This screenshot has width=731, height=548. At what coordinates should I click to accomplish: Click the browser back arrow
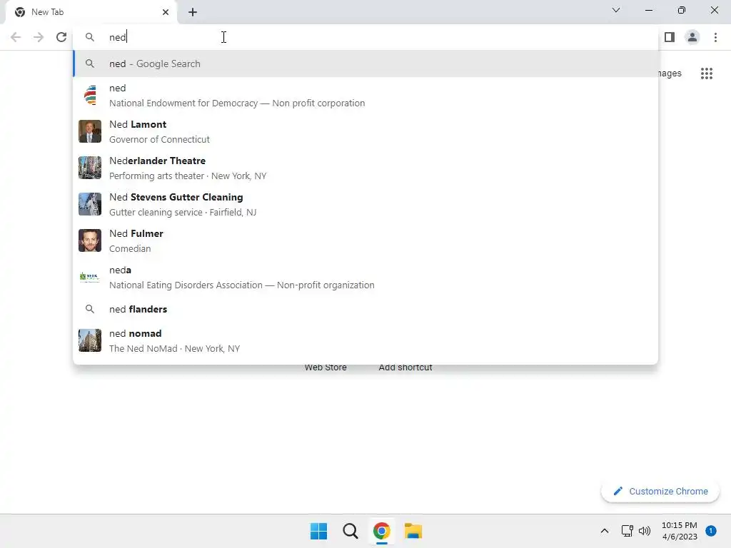[x=16, y=37]
